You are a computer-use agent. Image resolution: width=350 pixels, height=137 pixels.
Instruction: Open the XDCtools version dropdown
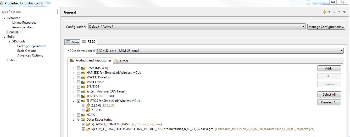coord(341,51)
